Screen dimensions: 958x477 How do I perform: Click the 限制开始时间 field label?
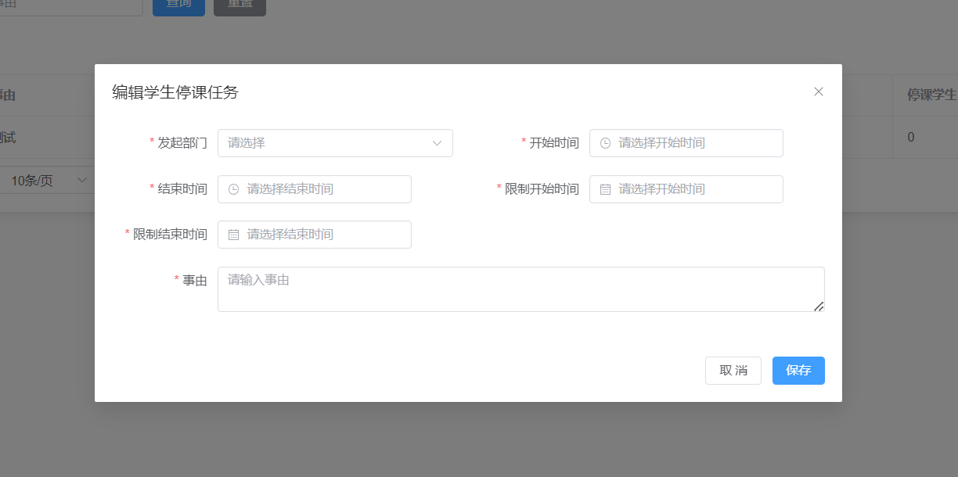pyautogui.click(x=542, y=189)
